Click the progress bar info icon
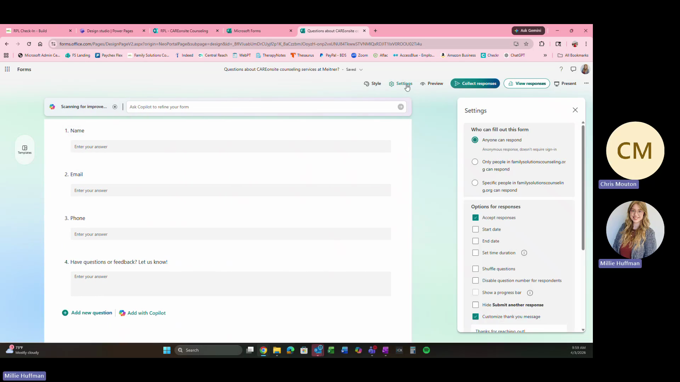The width and height of the screenshot is (680, 382). pos(530,293)
